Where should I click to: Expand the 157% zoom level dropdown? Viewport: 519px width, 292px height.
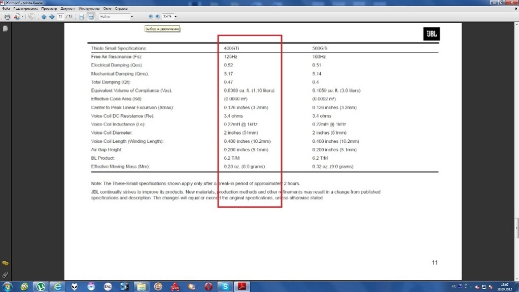pyautogui.click(x=176, y=17)
